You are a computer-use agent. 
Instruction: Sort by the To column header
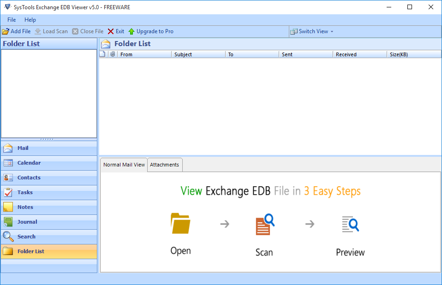(x=252, y=54)
